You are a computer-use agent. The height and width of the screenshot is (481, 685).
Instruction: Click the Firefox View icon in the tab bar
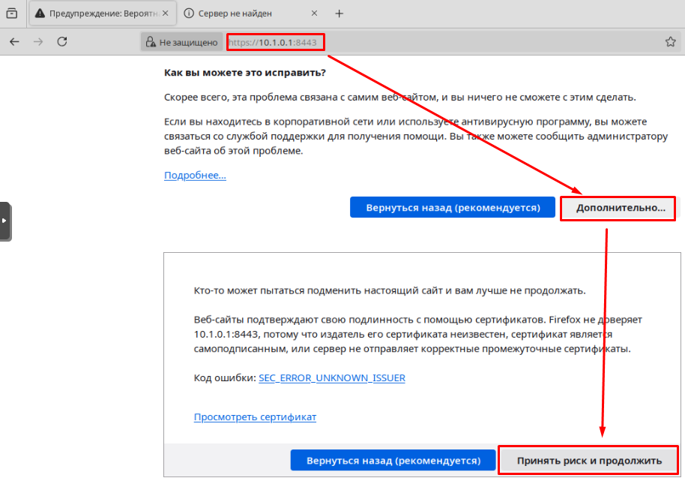[x=12, y=13]
